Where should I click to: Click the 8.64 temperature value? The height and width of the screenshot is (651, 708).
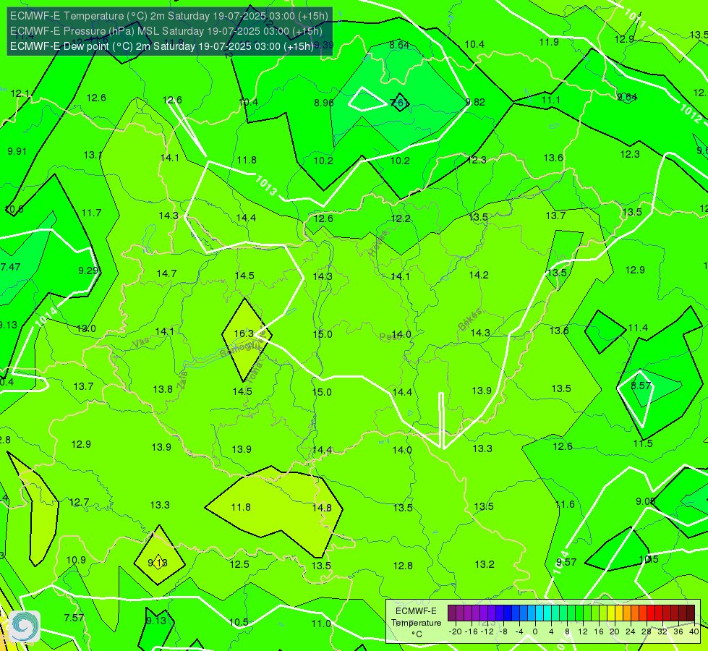[x=399, y=45]
